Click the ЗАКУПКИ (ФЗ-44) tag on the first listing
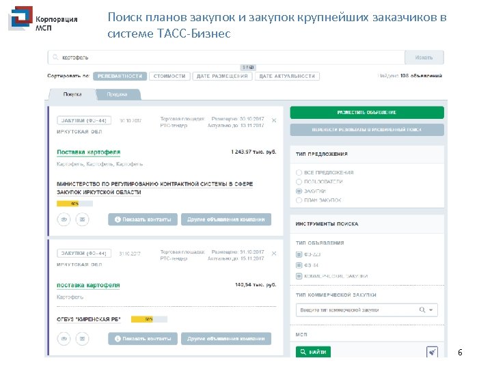The image size is (492, 369). pyautogui.click(x=84, y=120)
